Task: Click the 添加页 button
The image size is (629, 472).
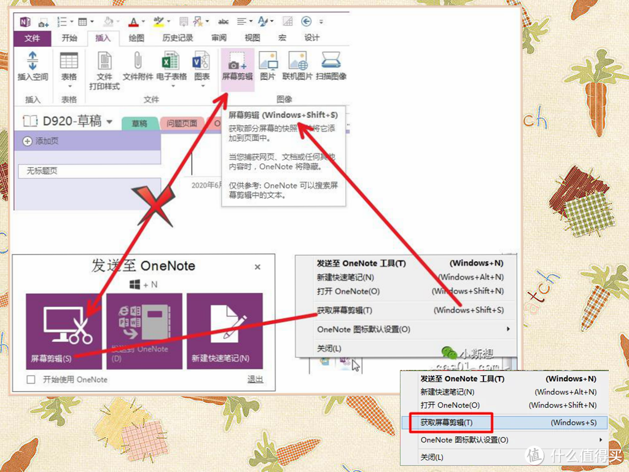Action: [87, 141]
